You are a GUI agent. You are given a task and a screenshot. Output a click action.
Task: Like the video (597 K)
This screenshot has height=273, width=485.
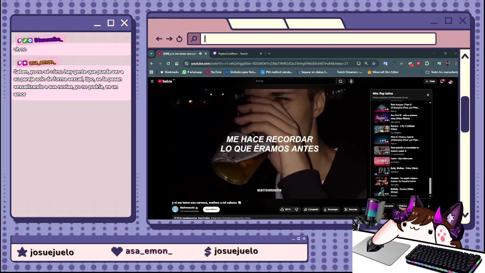tap(285, 209)
